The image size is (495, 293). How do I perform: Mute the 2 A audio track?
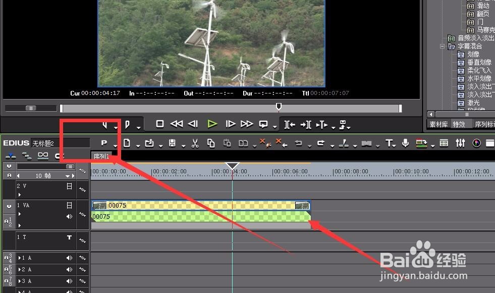coord(69,270)
